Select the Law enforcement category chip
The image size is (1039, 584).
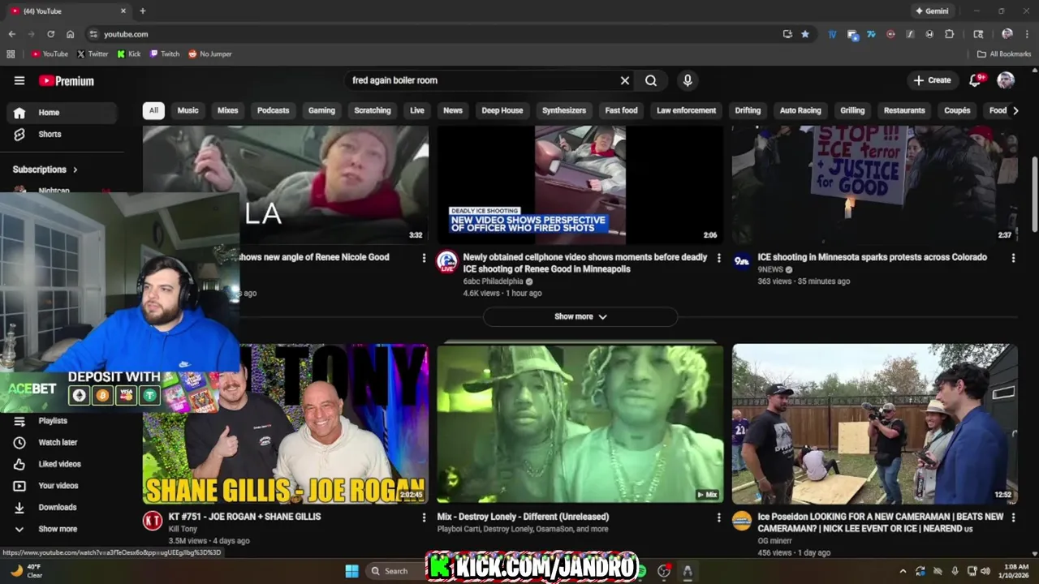coord(687,110)
